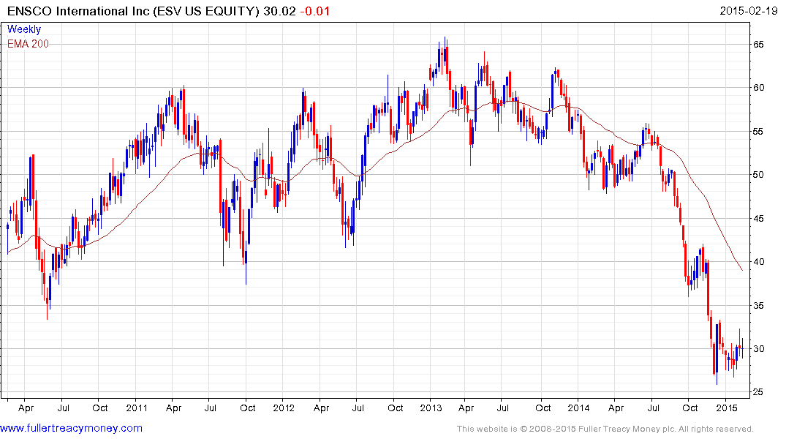Click the 45 price axis label
Image resolution: width=786 pixels, height=439 pixels.
click(x=759, y=218)
